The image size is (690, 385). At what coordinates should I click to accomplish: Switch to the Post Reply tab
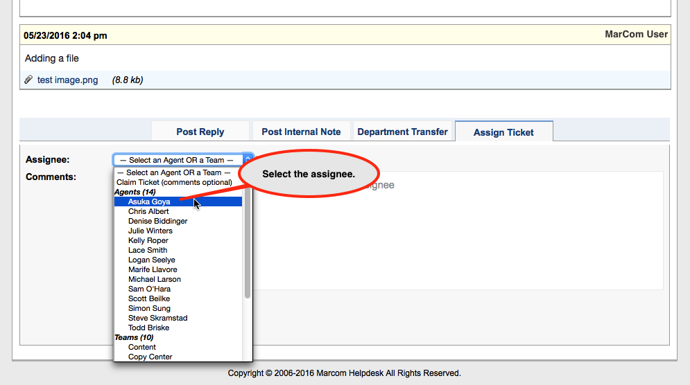coord(200,132)
